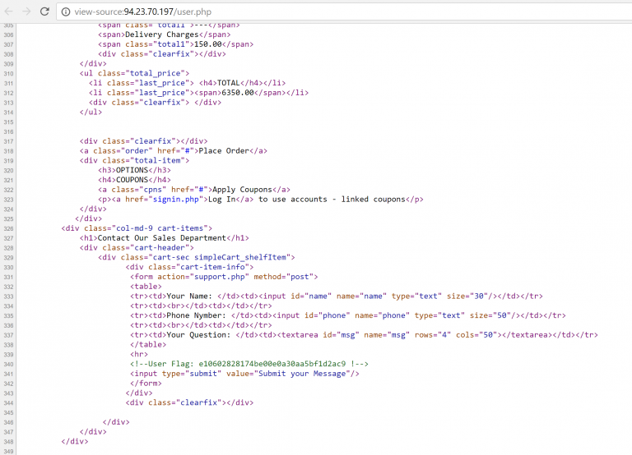Image resolution: width=632 pixels, height=455 pixels.
Task: Click the 'Submit your Message' value text
Action: tap(302, 374)
